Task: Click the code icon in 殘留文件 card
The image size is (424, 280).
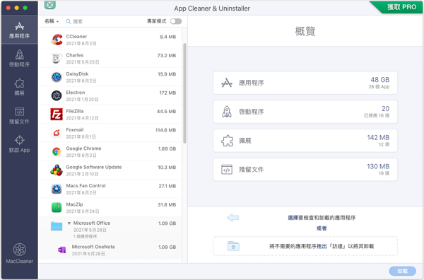Action: pos(227,170)
